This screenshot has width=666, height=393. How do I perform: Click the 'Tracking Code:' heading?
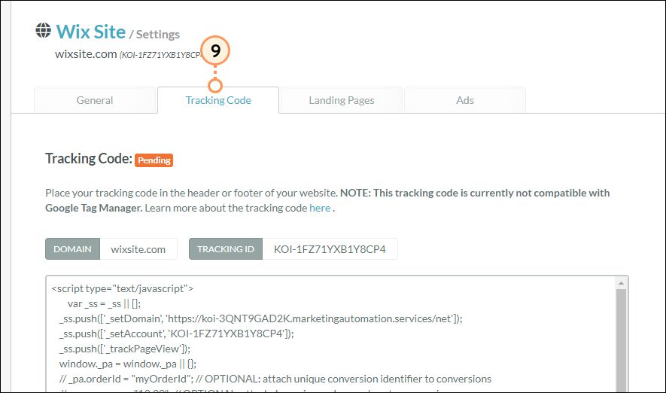(89, 158)
